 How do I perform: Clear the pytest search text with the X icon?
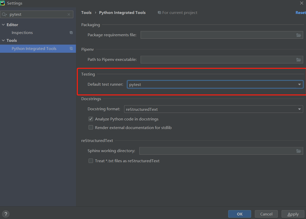(69, 14)
